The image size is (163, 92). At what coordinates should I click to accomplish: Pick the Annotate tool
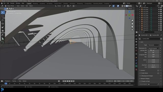coord(3,35)
